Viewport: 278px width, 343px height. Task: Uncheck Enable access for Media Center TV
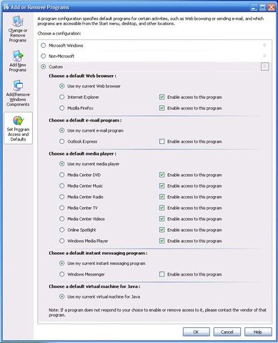[162, 208]
